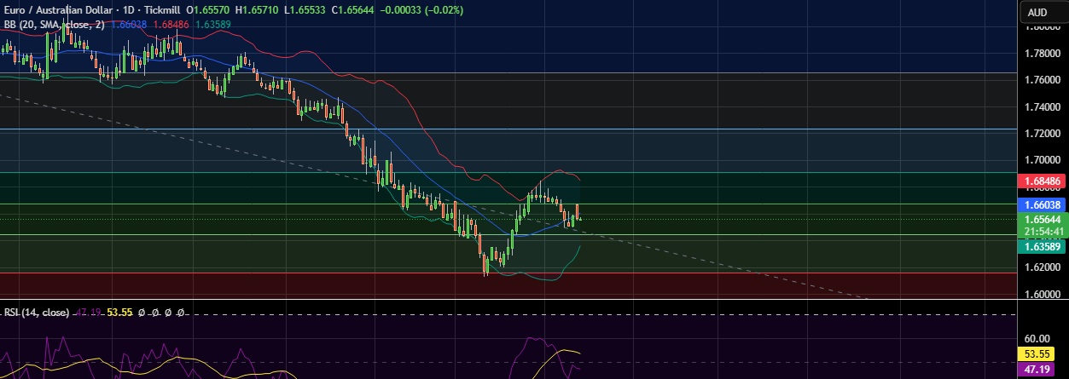Click the 1.74000 price axis label
1069x379 pixels.
pos(1042,107)
